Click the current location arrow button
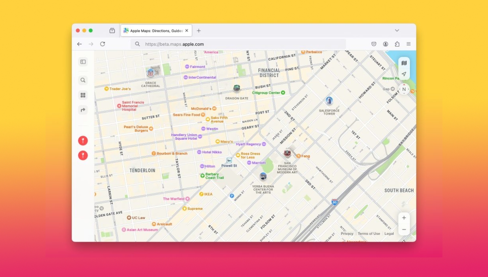 404,74
